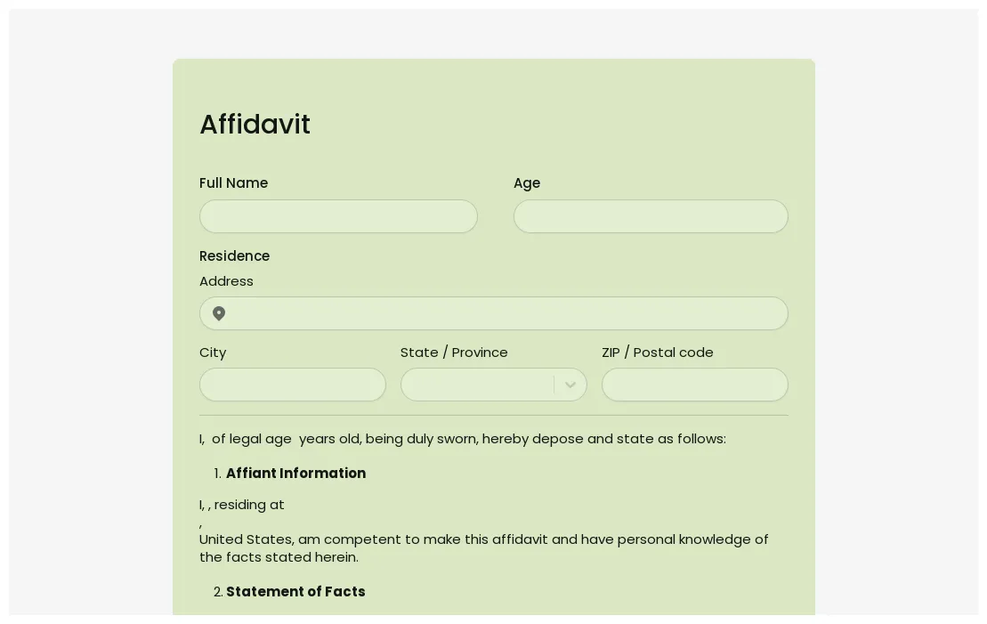This screenshot has width=987, height=624.
Task: Click the State / Province label
Action: (x=454, y=353)
